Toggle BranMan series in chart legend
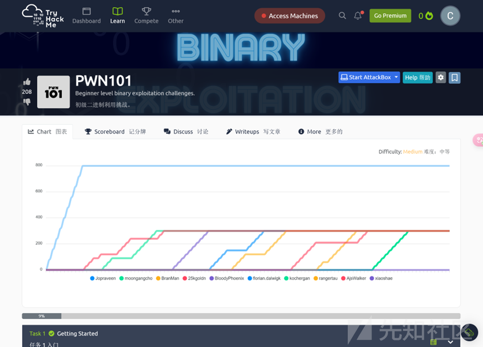This screenshot has width=483, height=347. pyautogui.click(x=168, y=278)
